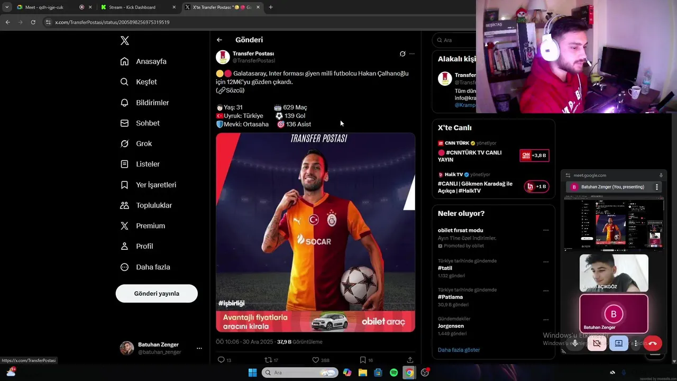Image resolution: width=677 pixels, height=381 pixels.
Task: Open the tab search dropdown arrow
Action: pos(6,7)
